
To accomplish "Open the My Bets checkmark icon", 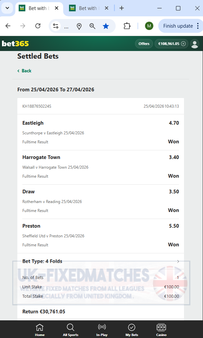I will [131, 327].
